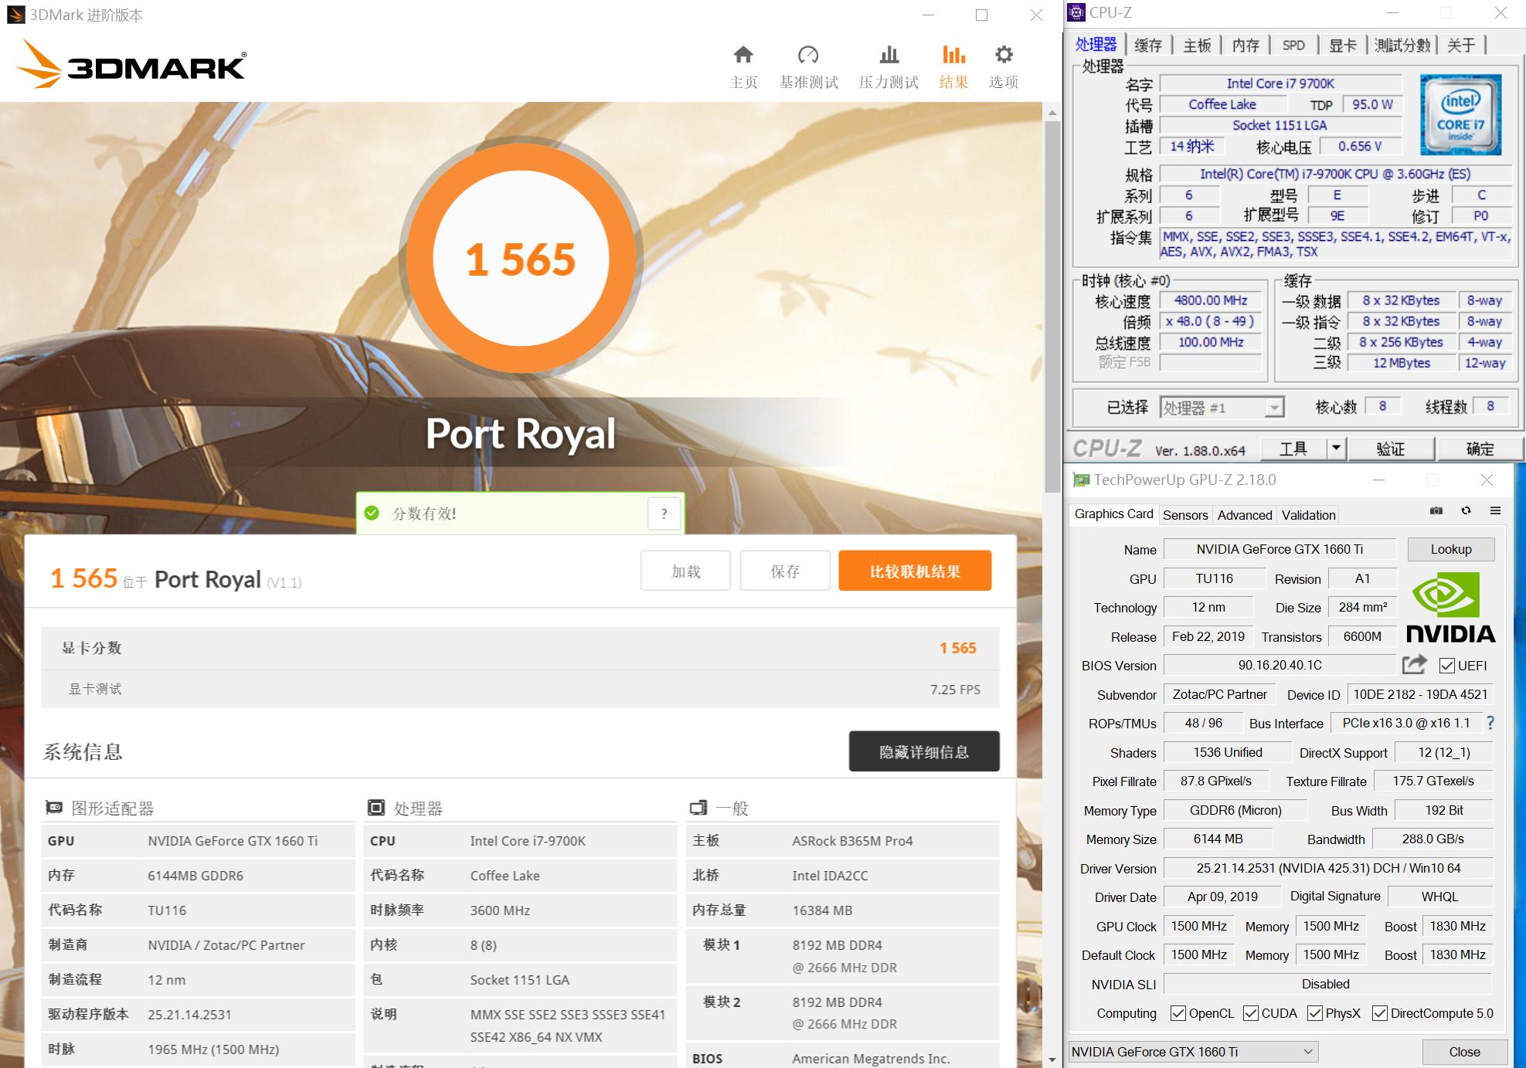The image size is (1526, 1068).
Task: Open the SPD tab in CPU-Z
Action: (x=1294, y=45)
